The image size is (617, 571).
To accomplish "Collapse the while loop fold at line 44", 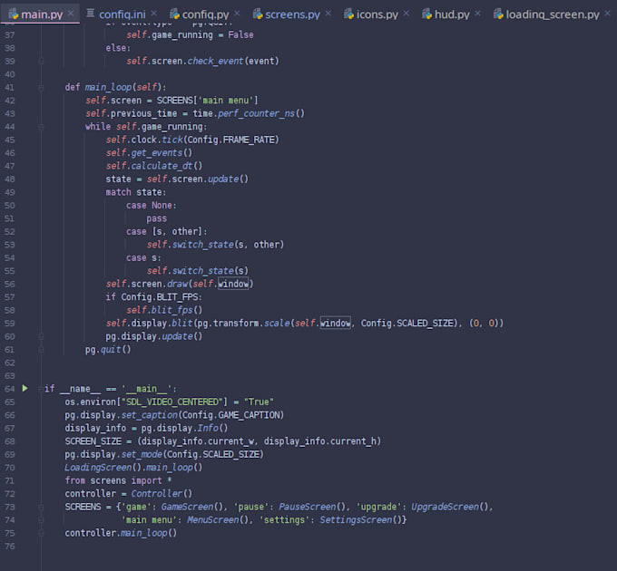I will 41,127.
